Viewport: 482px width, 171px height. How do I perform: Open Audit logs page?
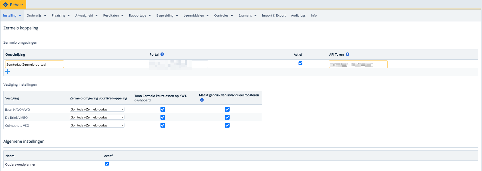coord(298,15)
